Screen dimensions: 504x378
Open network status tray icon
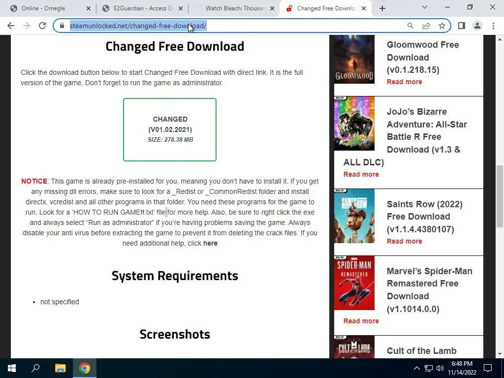(x=429, y=368)
